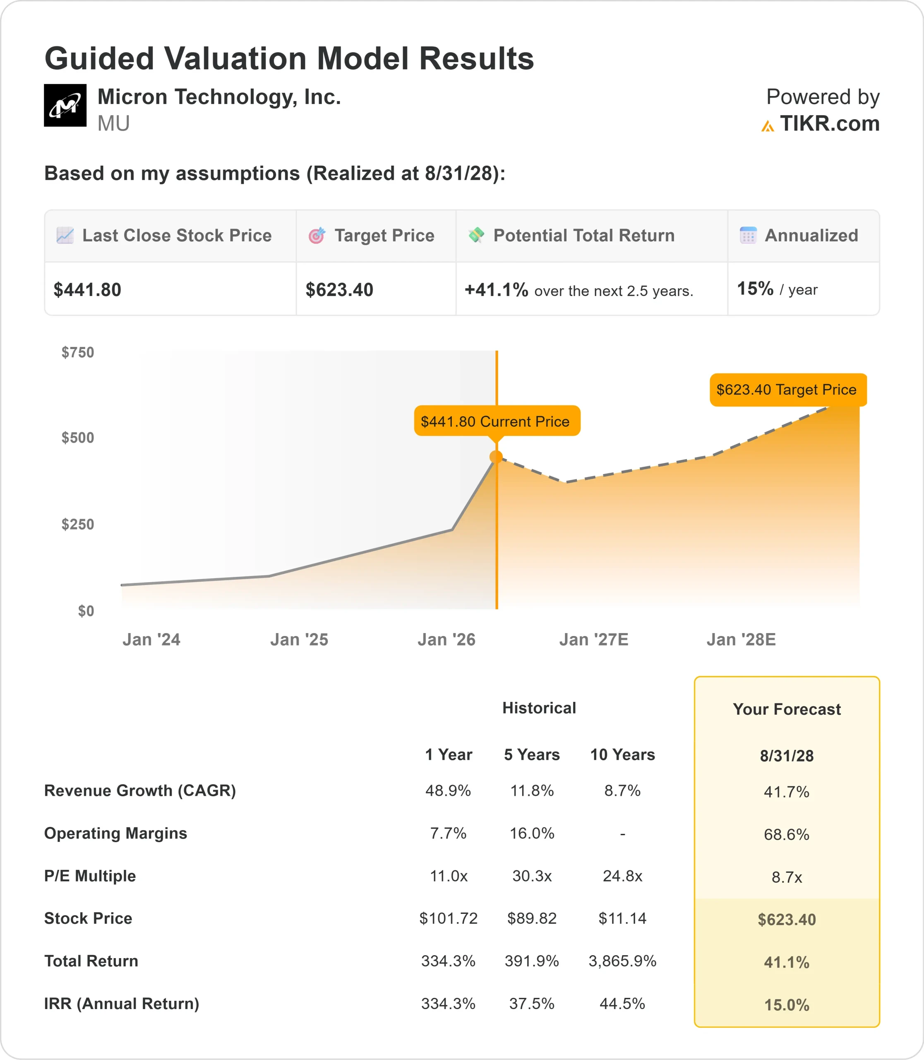Viewport: 924px width, 1060px height.
Task: Select the 10 Years historical column header
Action: pos(622,754)
